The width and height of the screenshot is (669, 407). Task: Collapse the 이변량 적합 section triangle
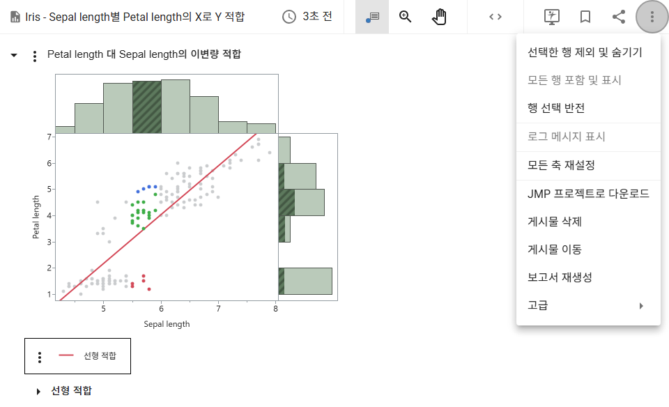pyautogui.click(x=14, y=55)
